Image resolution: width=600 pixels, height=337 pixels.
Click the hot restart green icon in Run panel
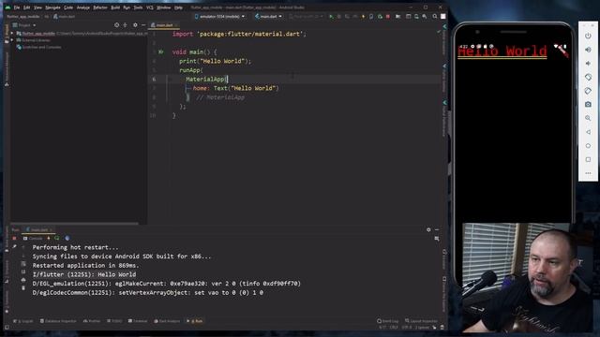57,239
